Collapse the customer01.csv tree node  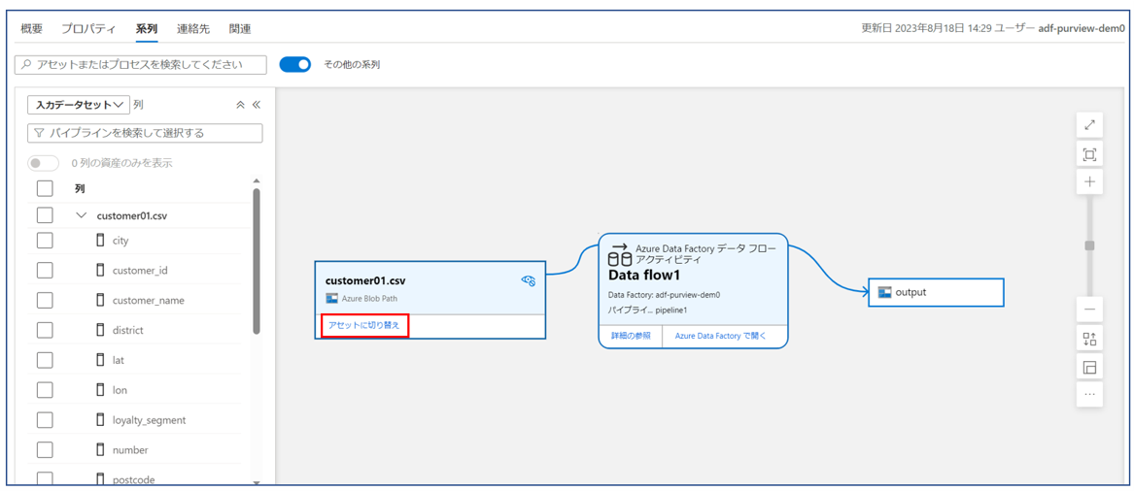81,215
